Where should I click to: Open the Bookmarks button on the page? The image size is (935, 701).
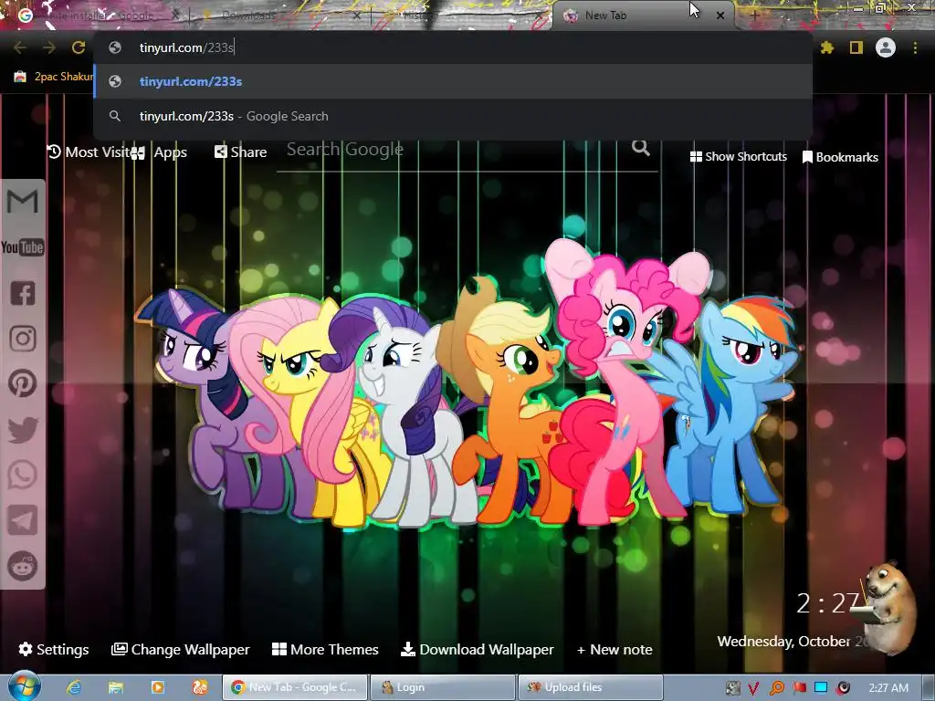point(840,157)
